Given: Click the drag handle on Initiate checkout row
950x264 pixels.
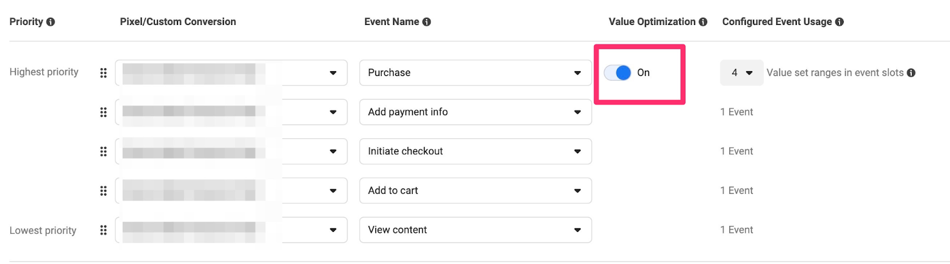Looking at the screenshot, I should pyautogui.click(x=103, y=151).
